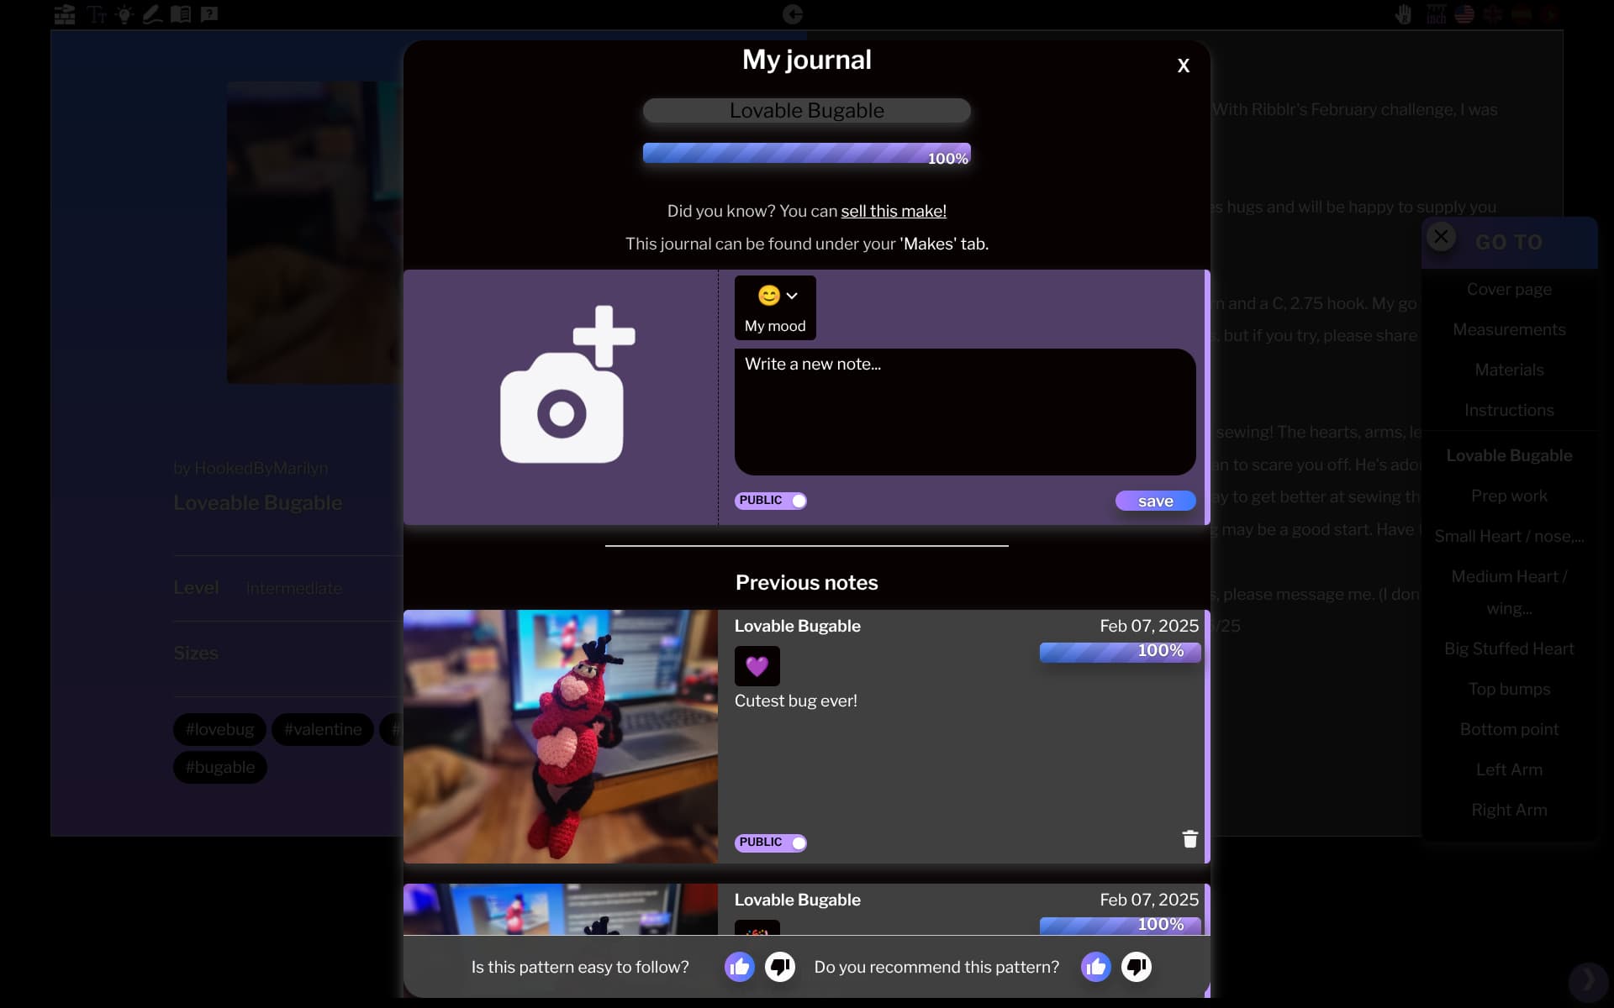Jump to Prep work section
1614x1008 pixels.
tap(1509, 496)
